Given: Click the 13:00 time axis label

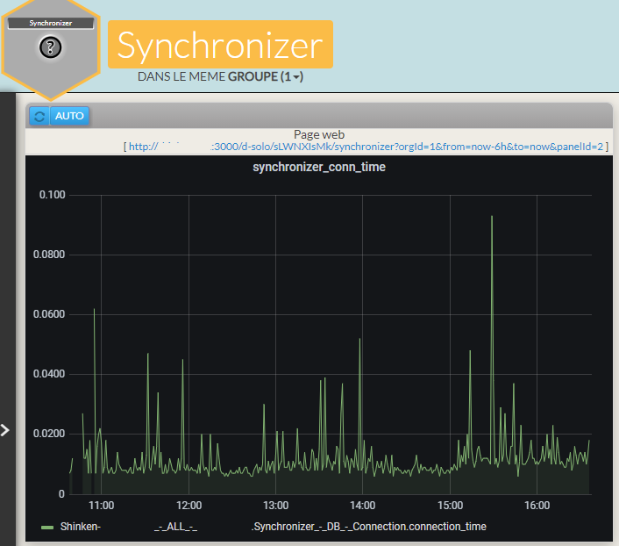Looking at the screenshot, I should point(275,506).
